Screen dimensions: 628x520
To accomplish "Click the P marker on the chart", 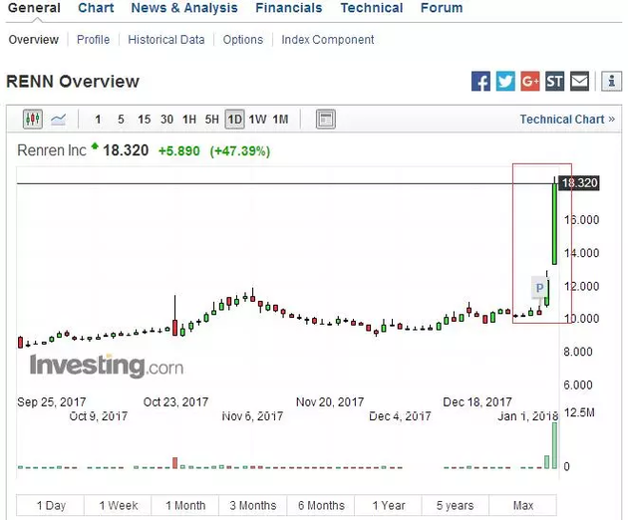I will 539,289.
